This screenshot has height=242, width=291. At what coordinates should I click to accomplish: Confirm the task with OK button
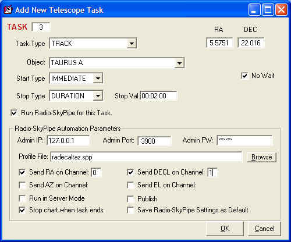[225, 229]
